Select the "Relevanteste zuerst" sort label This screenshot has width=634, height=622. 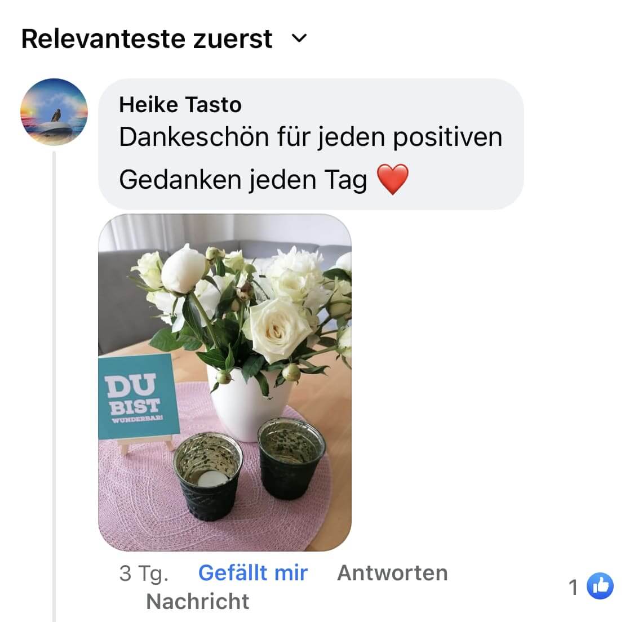pyautogui.click(x=147, y=39)
